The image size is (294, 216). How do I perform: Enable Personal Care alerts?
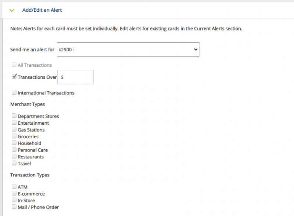pos(14,150)
